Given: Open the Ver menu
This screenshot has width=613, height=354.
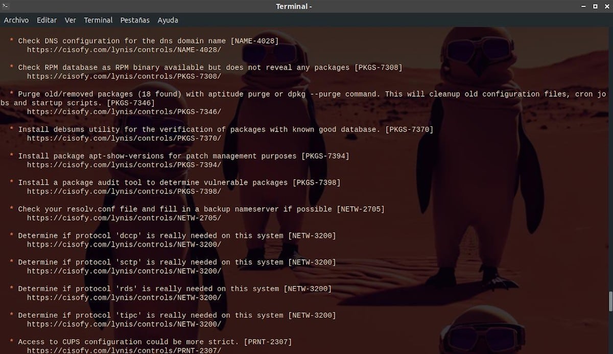Looking at the screenshot, I should [70, 20].
